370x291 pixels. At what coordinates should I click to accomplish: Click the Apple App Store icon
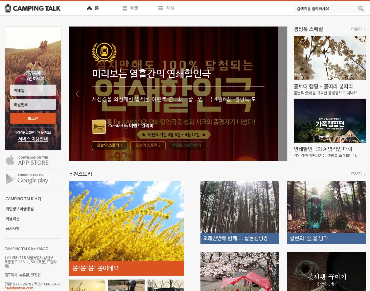10,160
